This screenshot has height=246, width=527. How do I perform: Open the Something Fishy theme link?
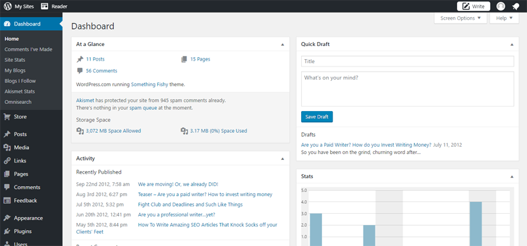tap(150, 85)
